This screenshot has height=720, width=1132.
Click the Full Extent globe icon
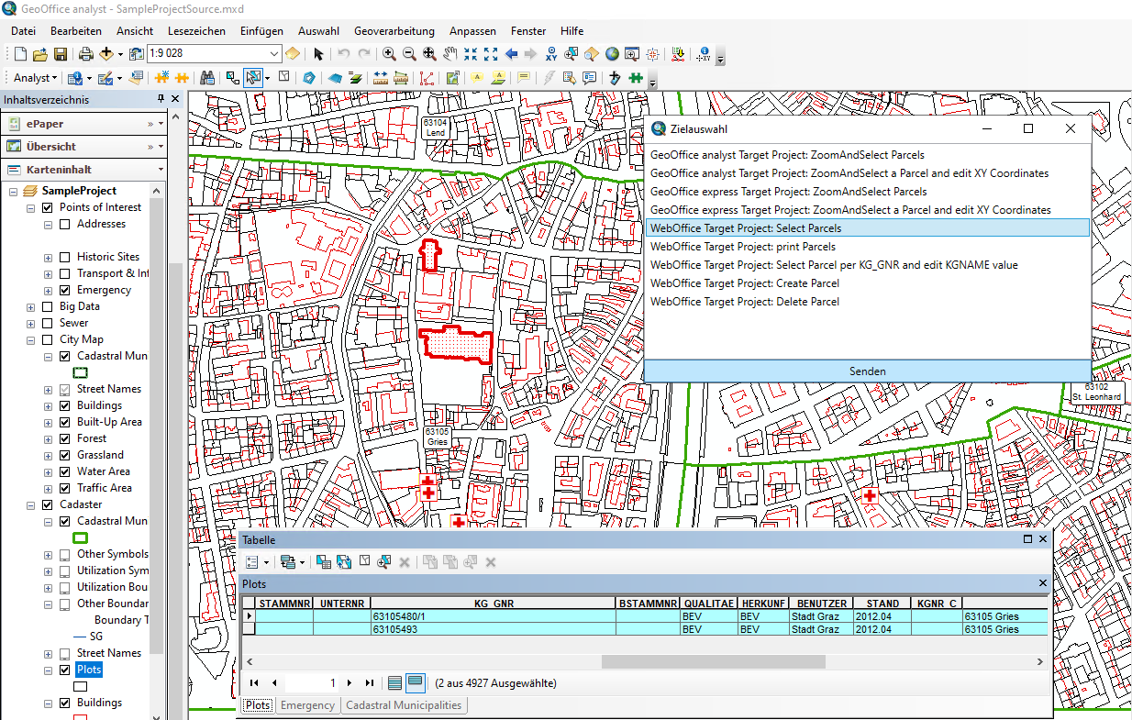coord(612,54)
